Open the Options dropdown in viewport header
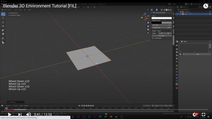 171,7
